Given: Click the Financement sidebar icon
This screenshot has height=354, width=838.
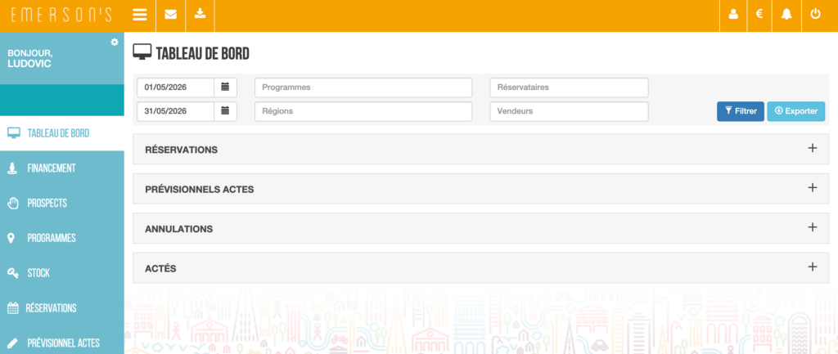Looking at the screenshot, I should (13, 168).
